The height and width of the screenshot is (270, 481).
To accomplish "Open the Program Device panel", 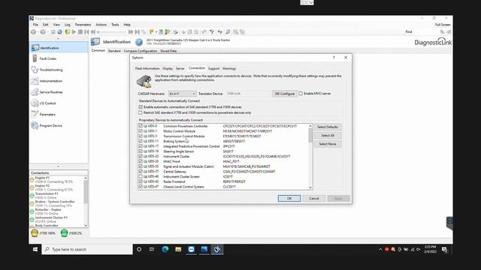I will point(59,125).
